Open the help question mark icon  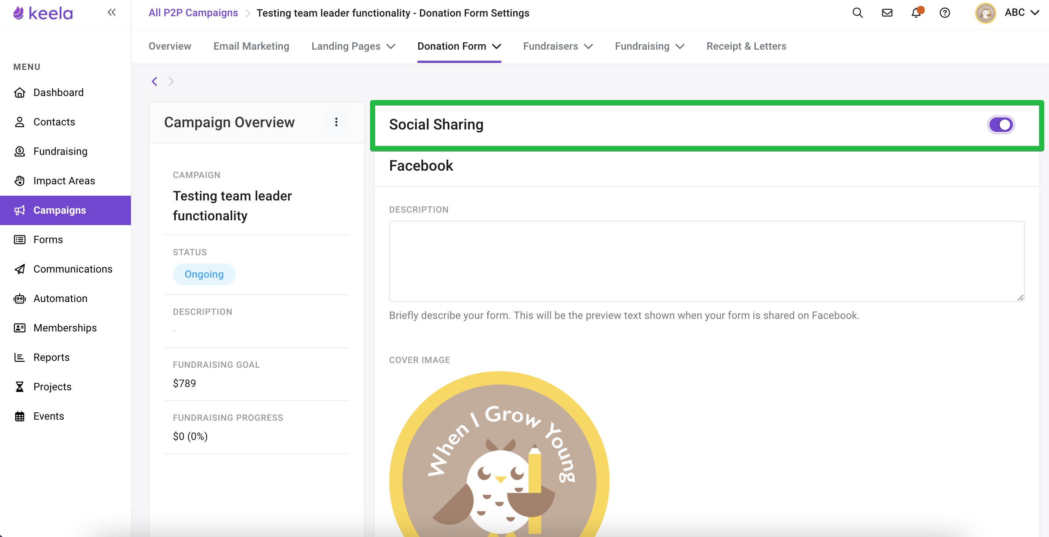[x=945, y=13]
